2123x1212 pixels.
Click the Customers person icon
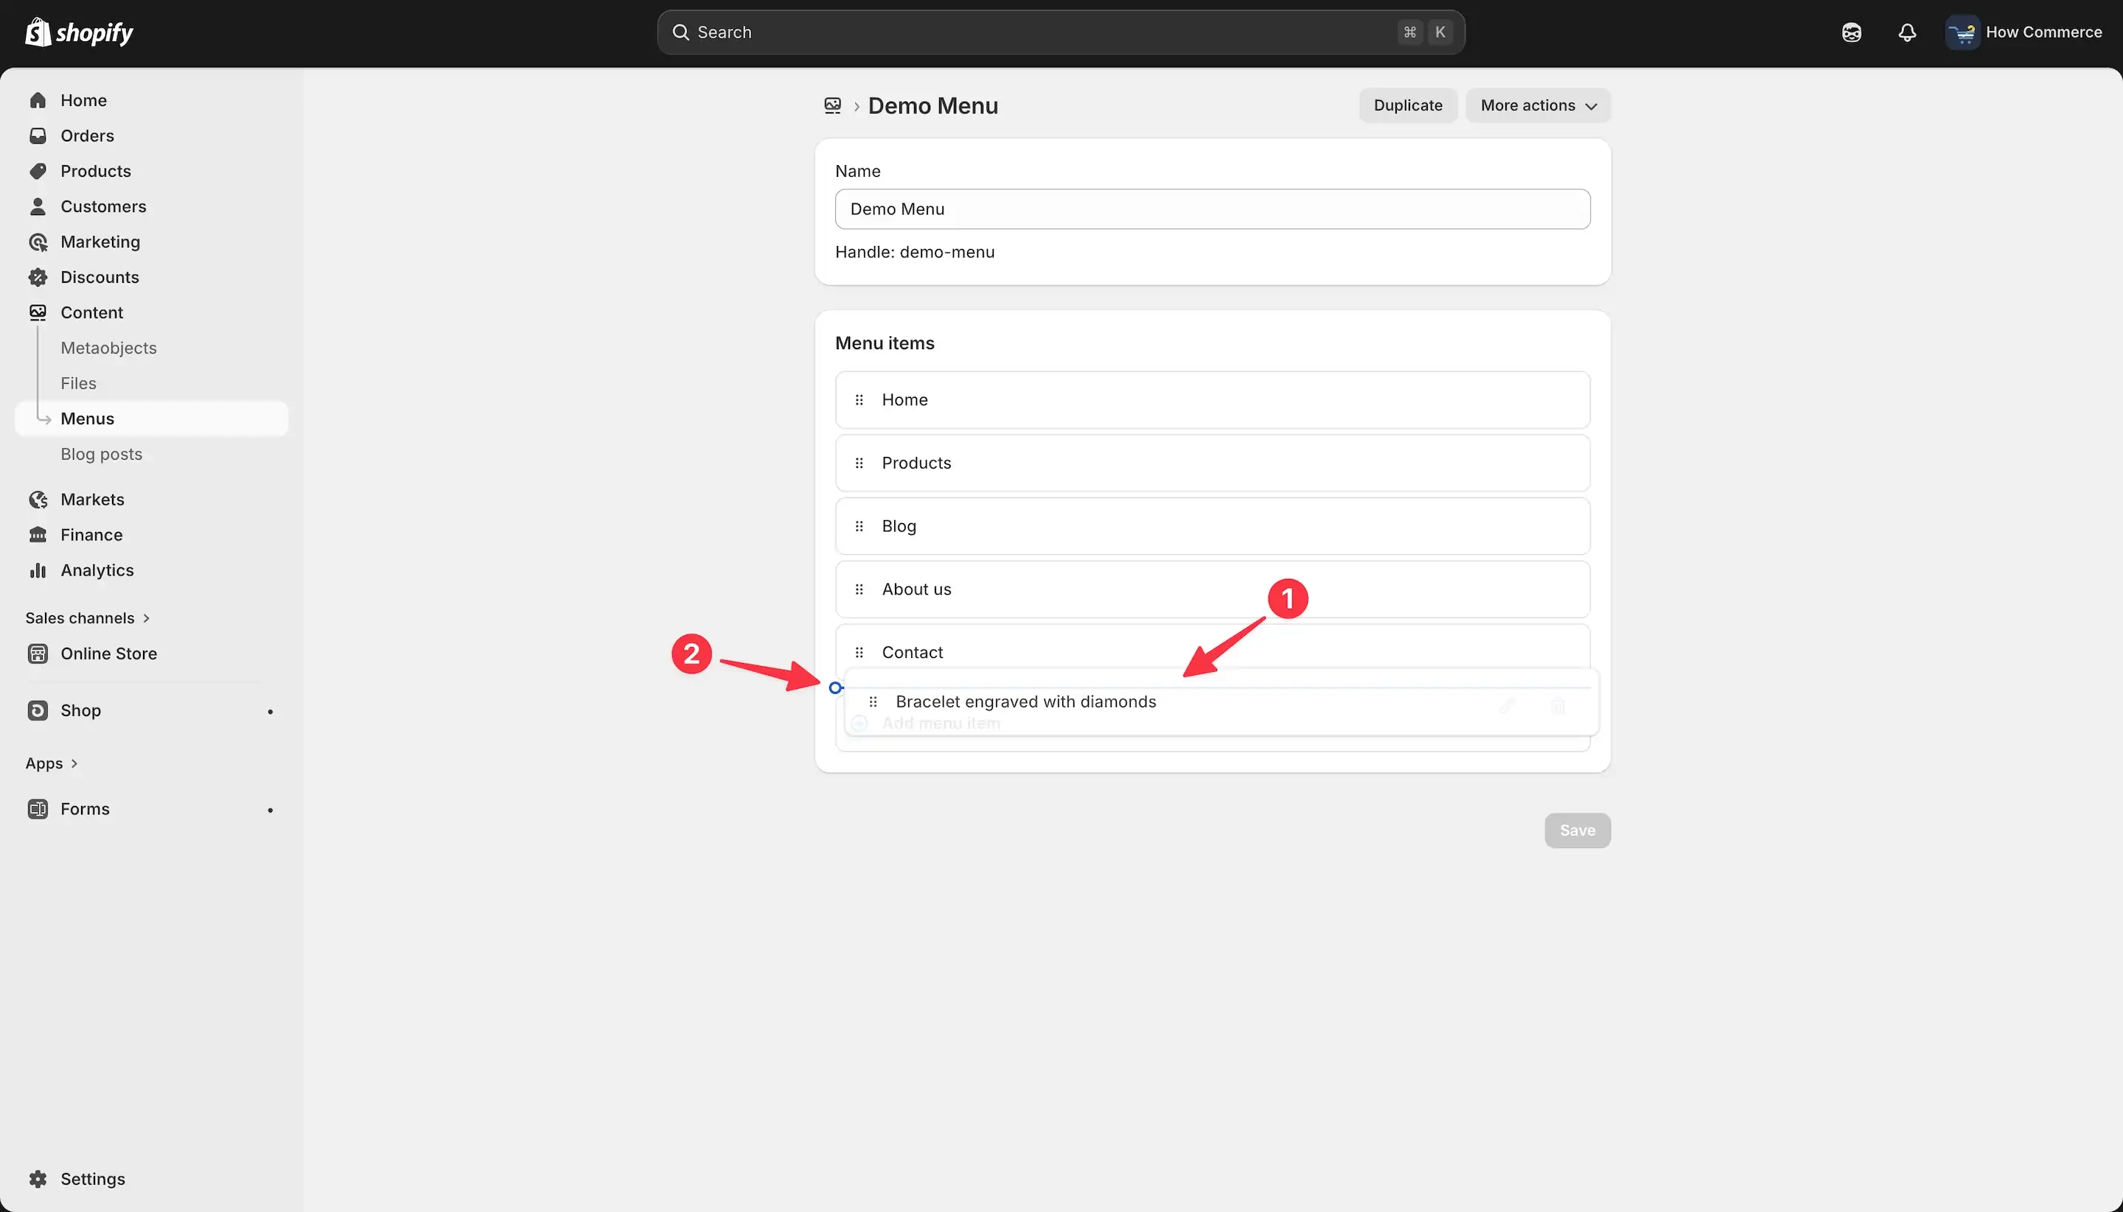coord(38,206)
